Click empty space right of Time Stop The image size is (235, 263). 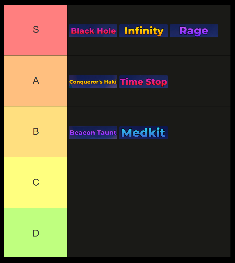tap(199, 82)
